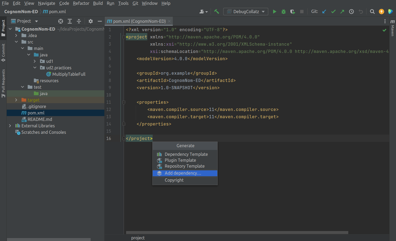Select opened file locate crosshair icon
Image resolution: width=396 pixels, height=241 pixels.
click(61, 21)
